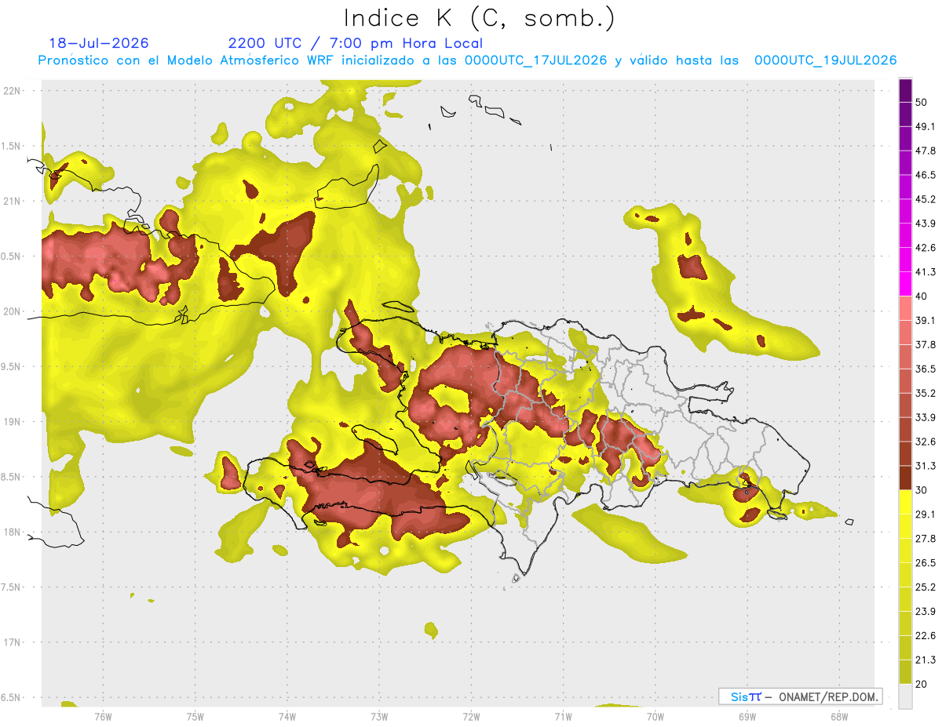Click the gray legend swatch below 20
The width and height of the screenshot is (942, 727).
point(906,696)
